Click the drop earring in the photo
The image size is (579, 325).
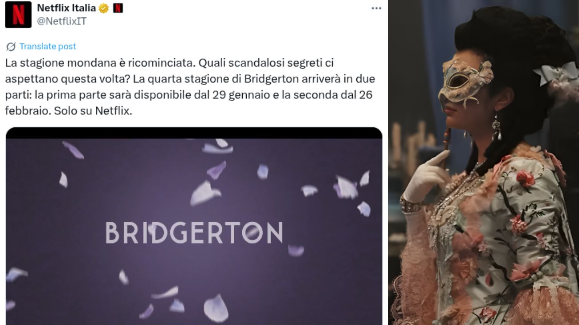coord(496,127)
